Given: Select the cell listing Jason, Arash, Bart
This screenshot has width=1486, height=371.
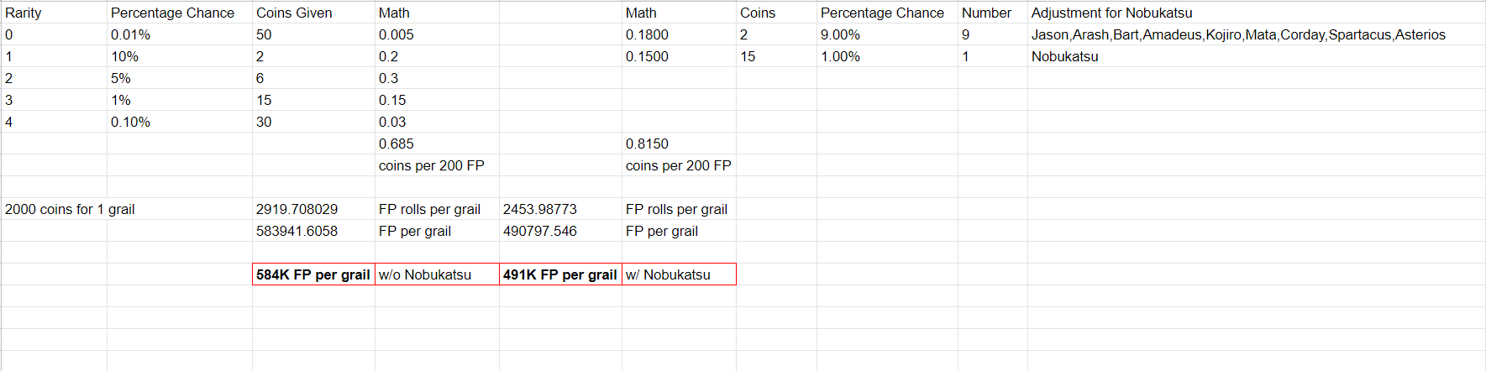Looking at the screenshot, I should pyautogui.click(x=1256, y=34).
